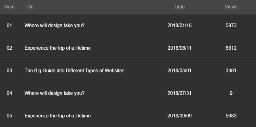256x127 pixels.
Task: Click the Num column header
Action: tap(9, 7)
